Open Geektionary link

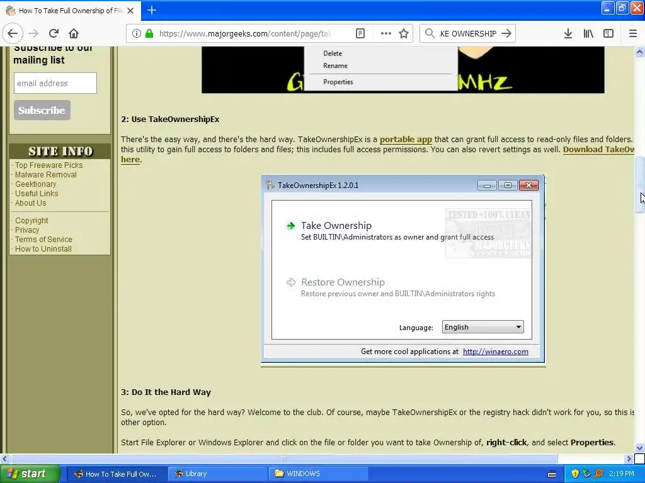(x=35, y=184)
